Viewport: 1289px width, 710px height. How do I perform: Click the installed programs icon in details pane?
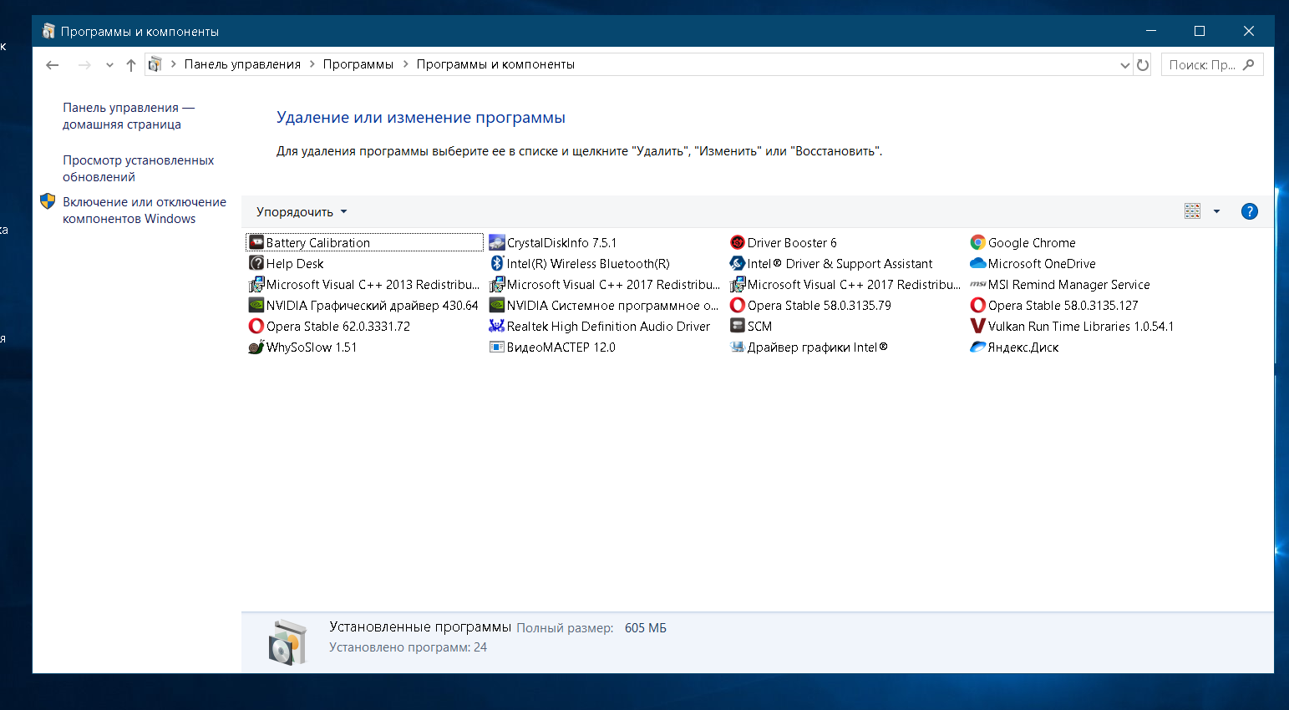(287, 642)
